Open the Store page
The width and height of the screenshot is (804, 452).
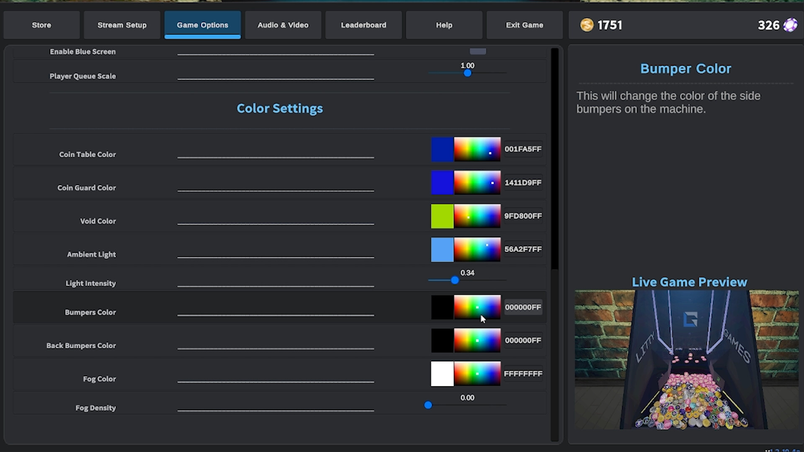(41, 25)
